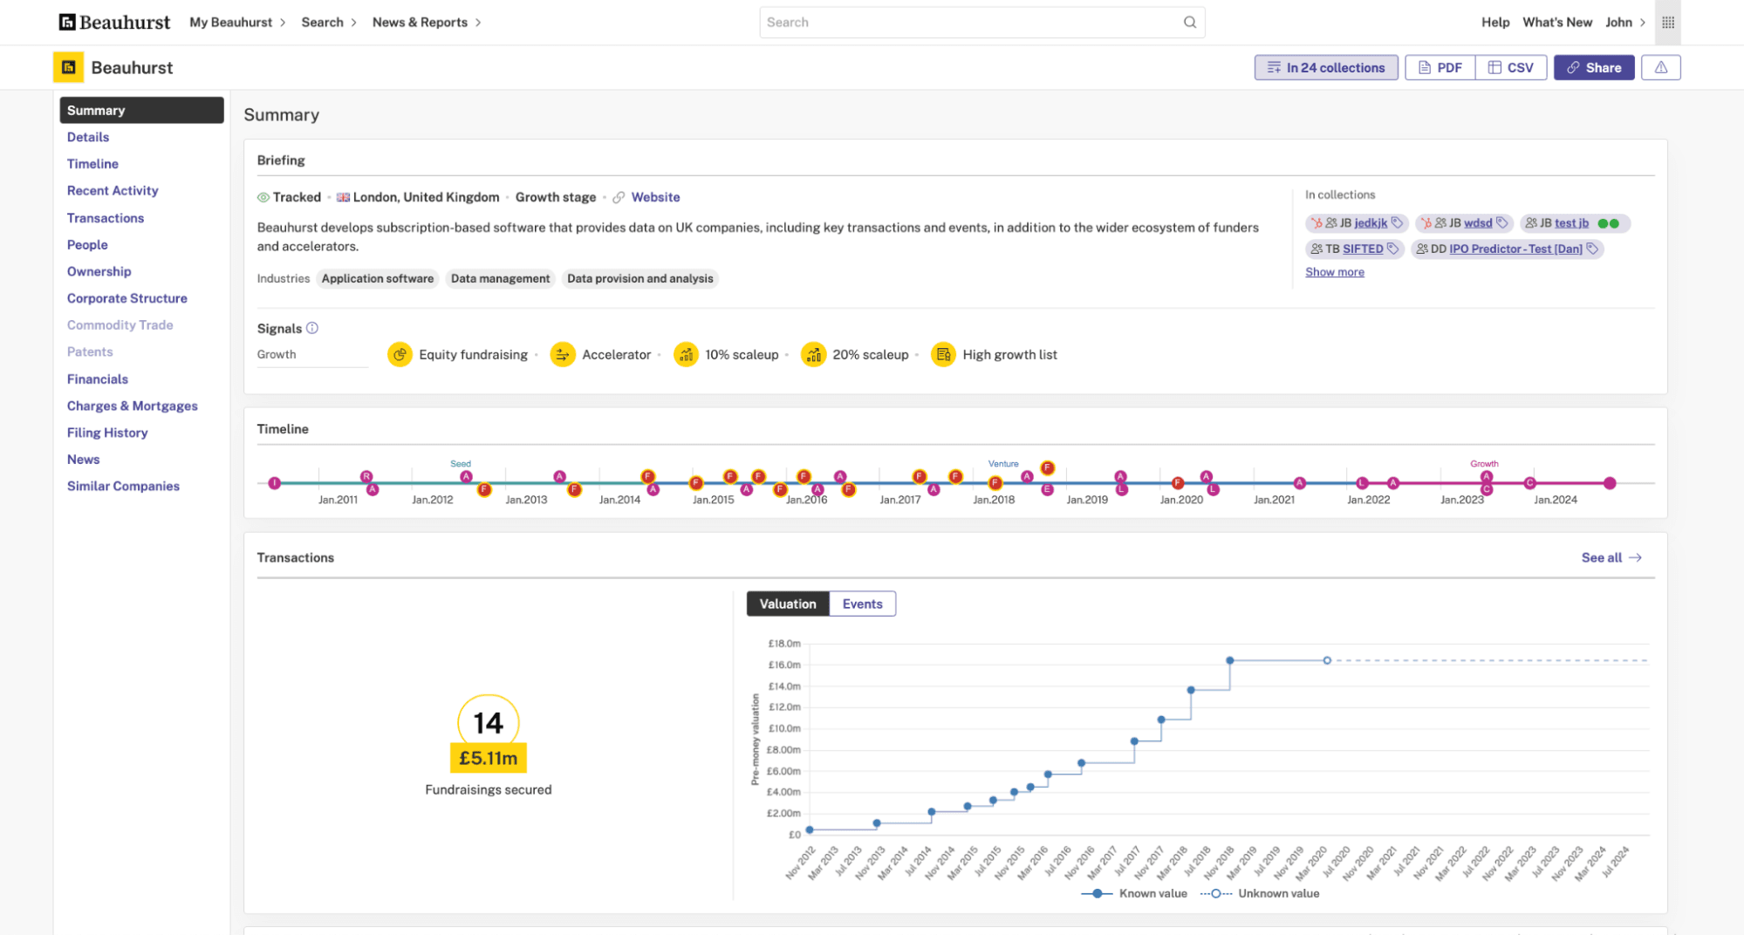Go to Recent Activity in sidebar
The height and width of the screenshot is (935, 1744).
[x=113, y=190]
